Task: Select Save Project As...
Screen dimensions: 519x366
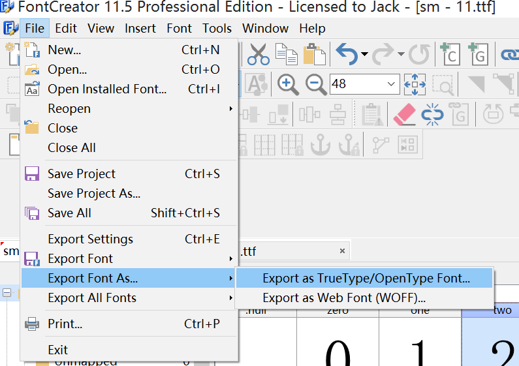Action: [x=129, y=193]
